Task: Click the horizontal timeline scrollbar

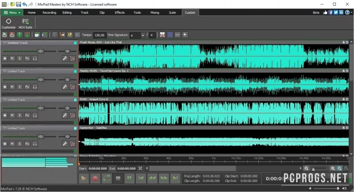Action: (192, 168)
